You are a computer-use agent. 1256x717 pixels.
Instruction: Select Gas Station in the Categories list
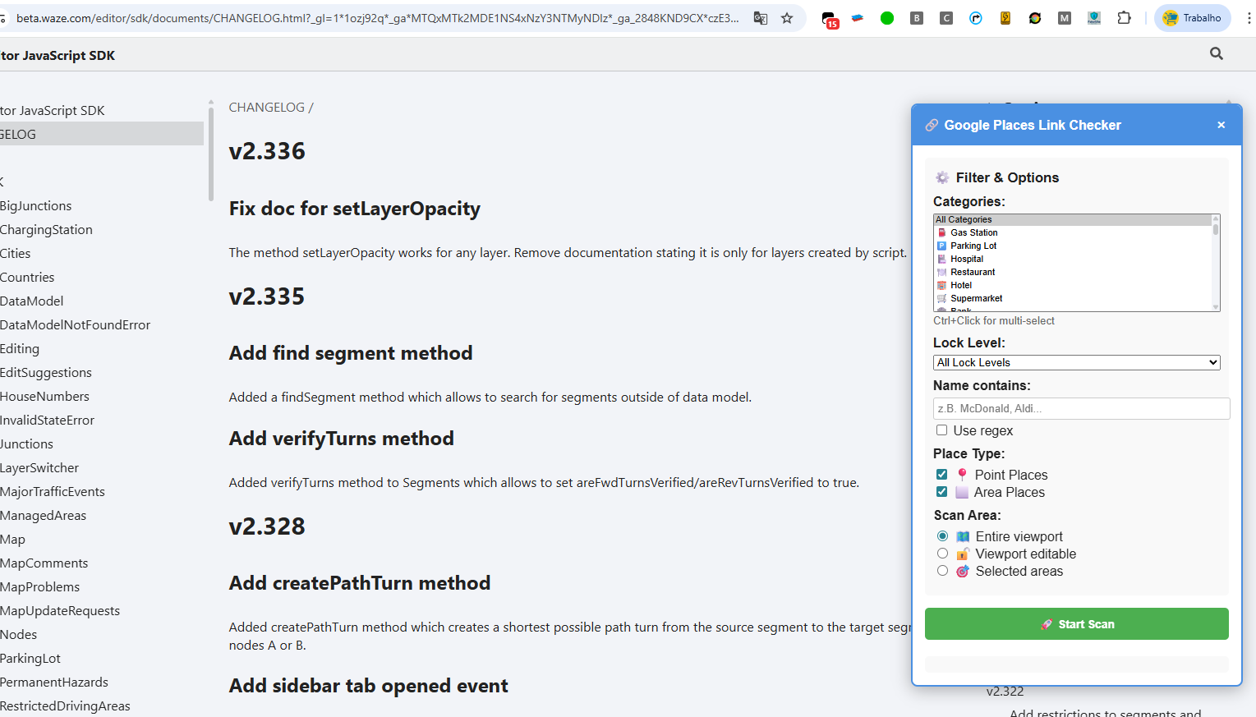[974, 232]
